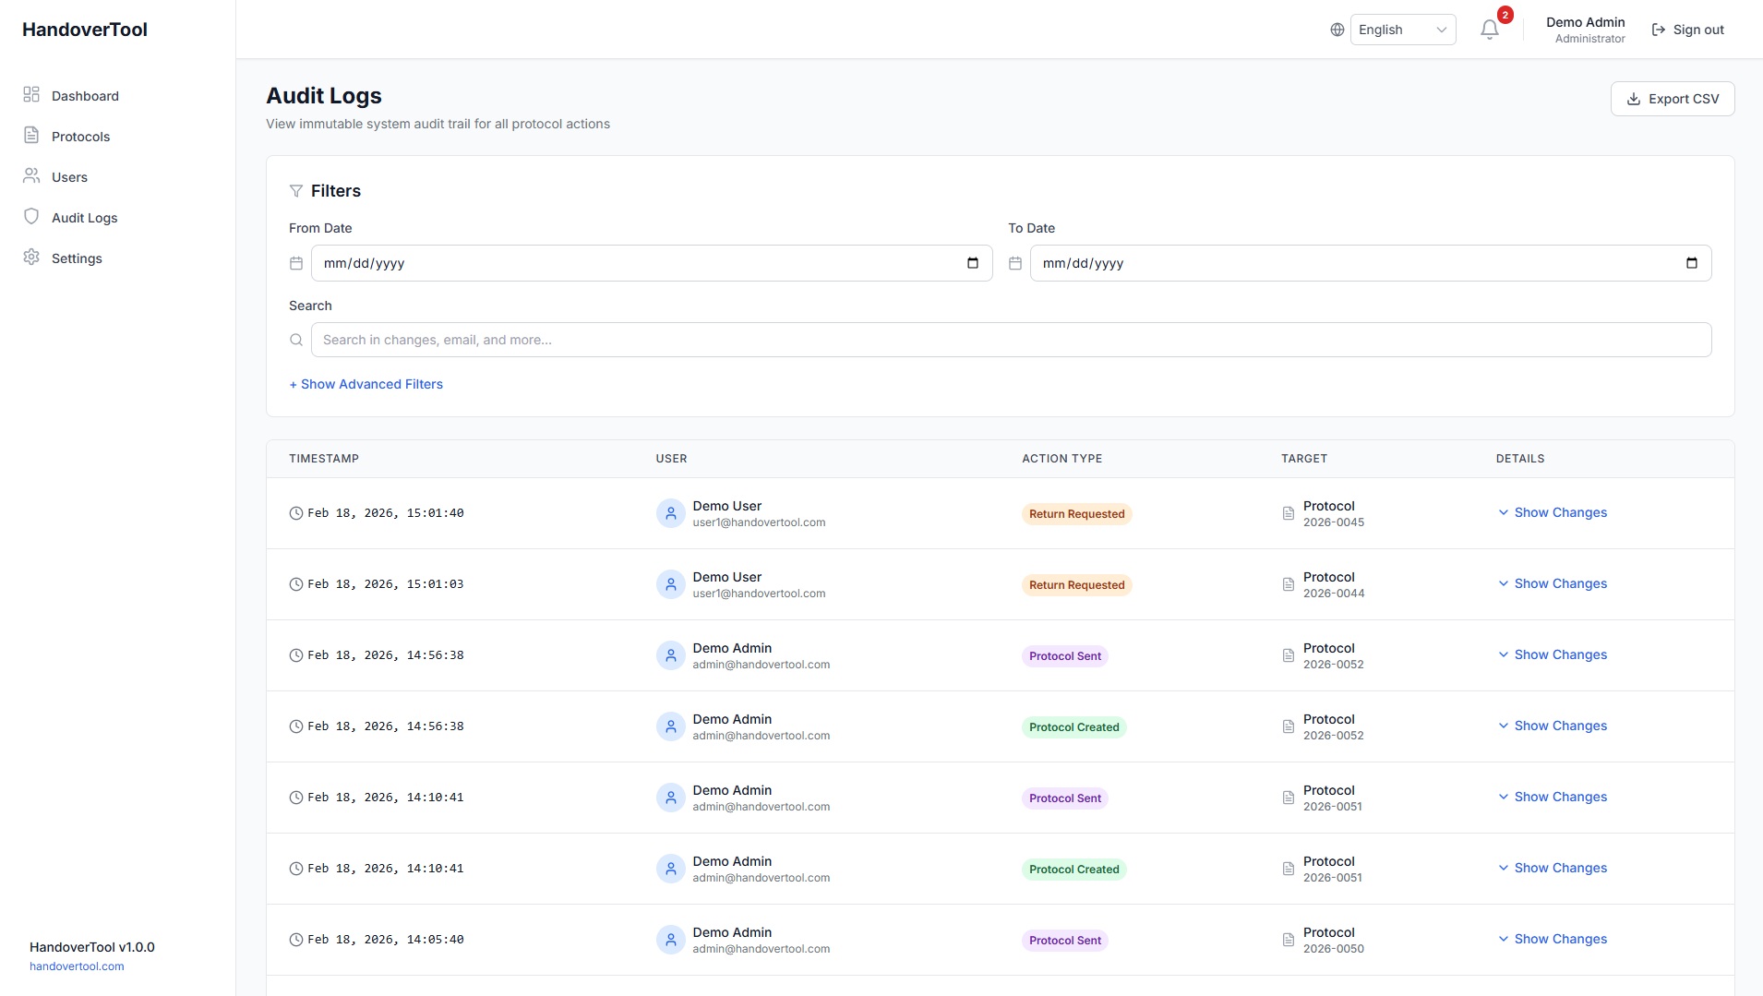
Task: Click Protocol Sent badge for 2026-0052
Action: tap(1065, 656)
